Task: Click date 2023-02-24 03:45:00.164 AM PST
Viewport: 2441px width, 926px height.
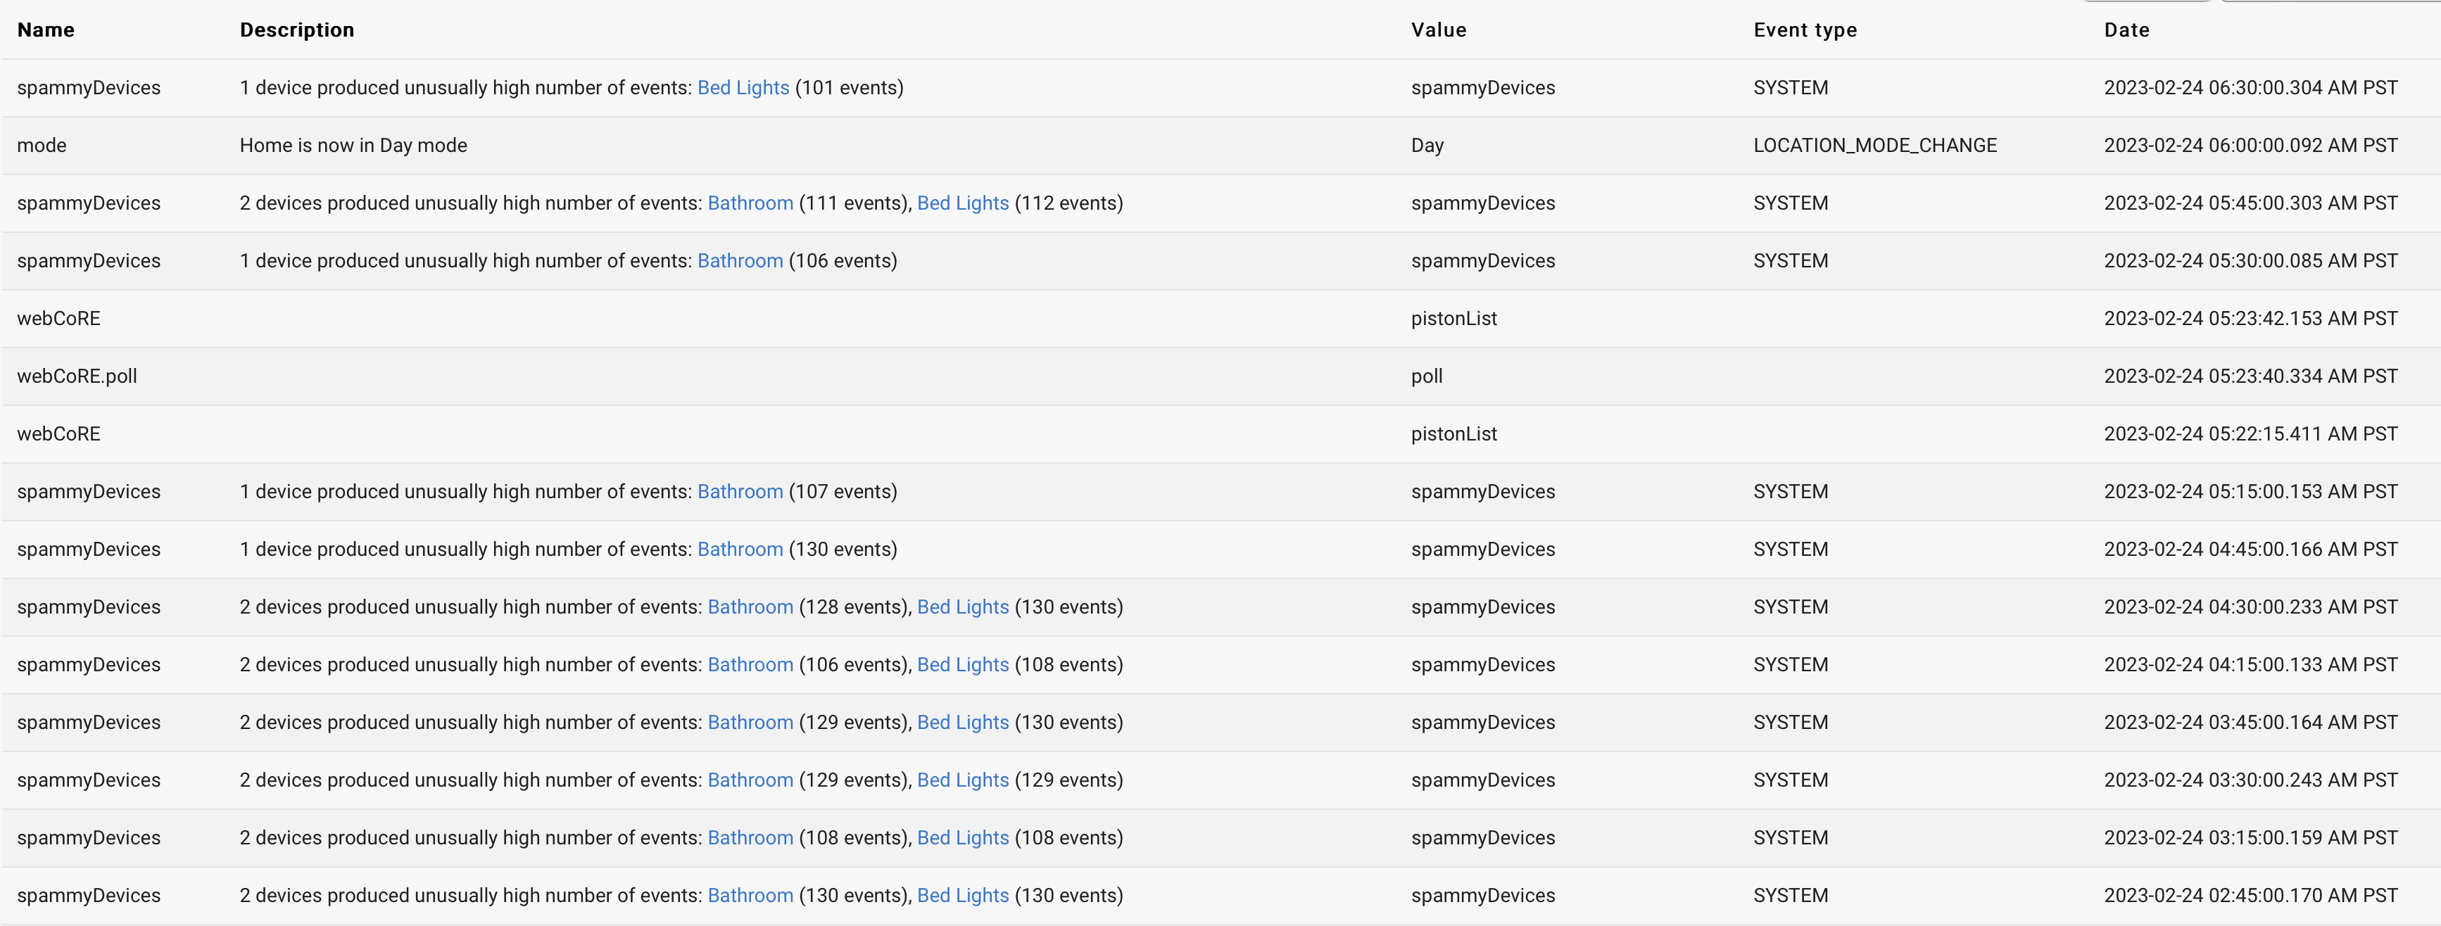Action: click(2250, 723)
